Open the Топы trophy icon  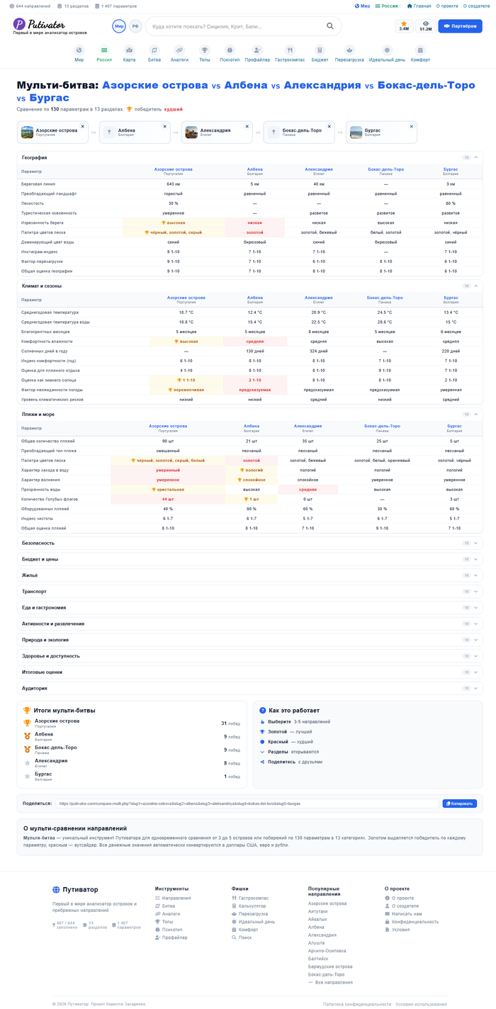pyautogui.click(x=205, y=50)
